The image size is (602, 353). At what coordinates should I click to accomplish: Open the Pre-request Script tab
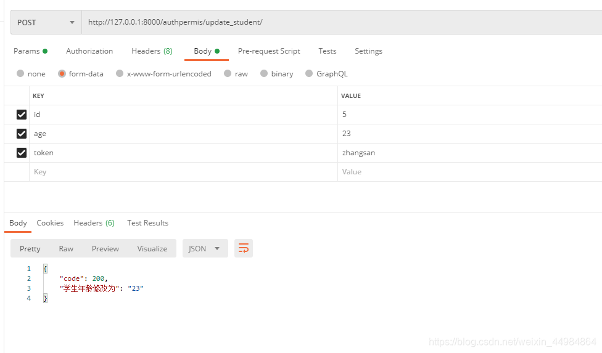[269, 51]
